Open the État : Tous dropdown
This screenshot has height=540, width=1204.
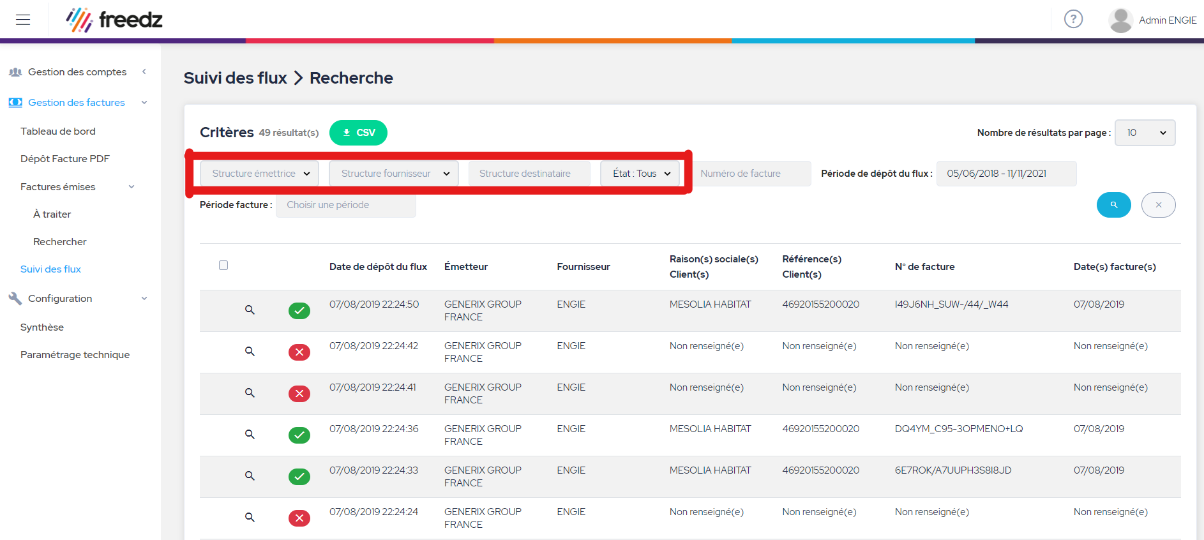640,174
